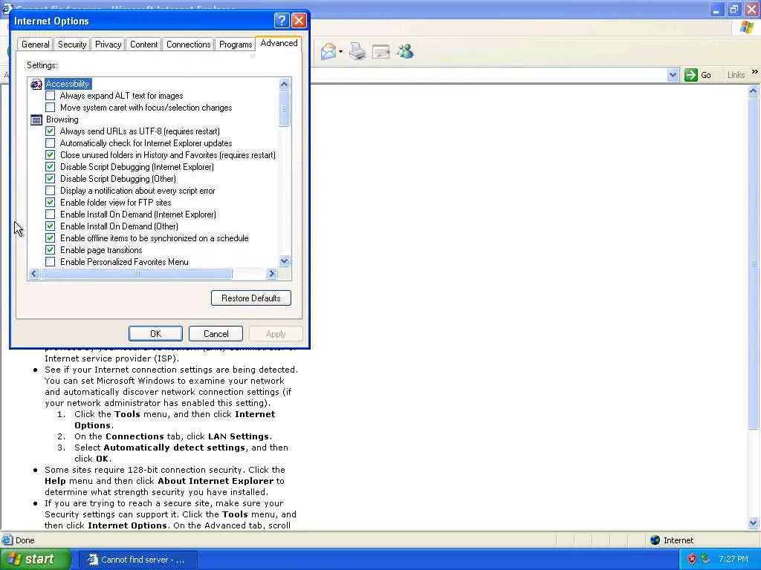Switch to the Privacy tab
Screen dimensions: 761x570
pyautogui.click(x=108, y=45)
